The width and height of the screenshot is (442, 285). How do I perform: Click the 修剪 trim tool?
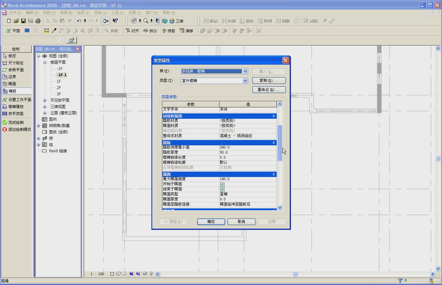pos(168,31)
